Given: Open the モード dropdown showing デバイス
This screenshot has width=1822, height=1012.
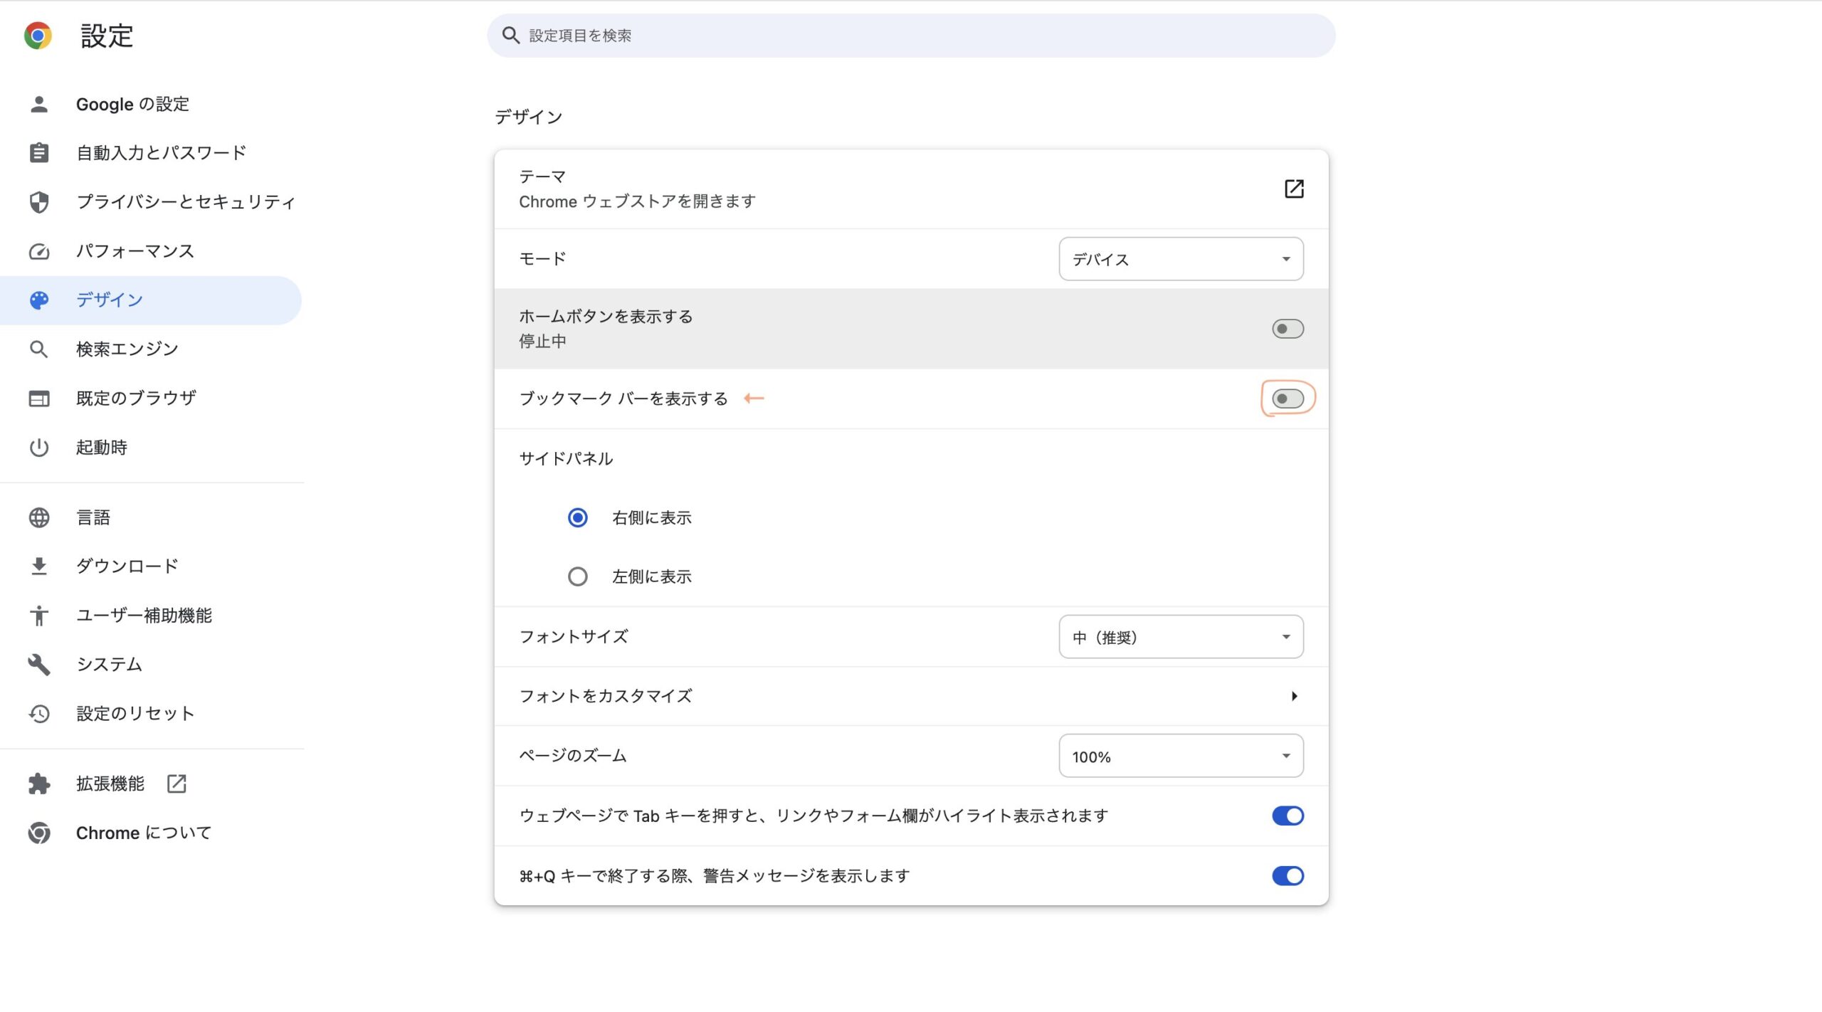Looking at the screenshot, I should [x=1181, y=259].
